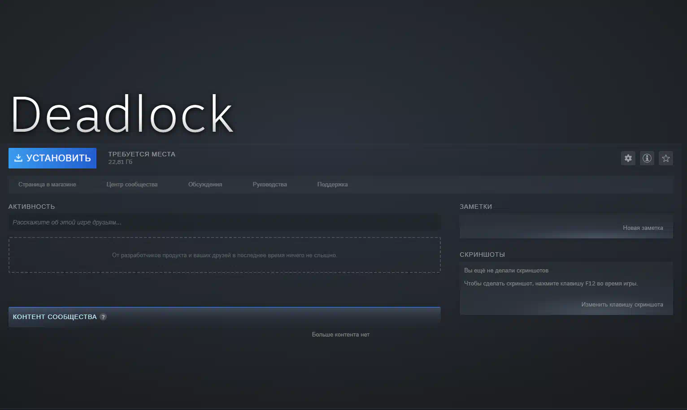
Task: Open Руководства section
Action: tap(270, 185)
